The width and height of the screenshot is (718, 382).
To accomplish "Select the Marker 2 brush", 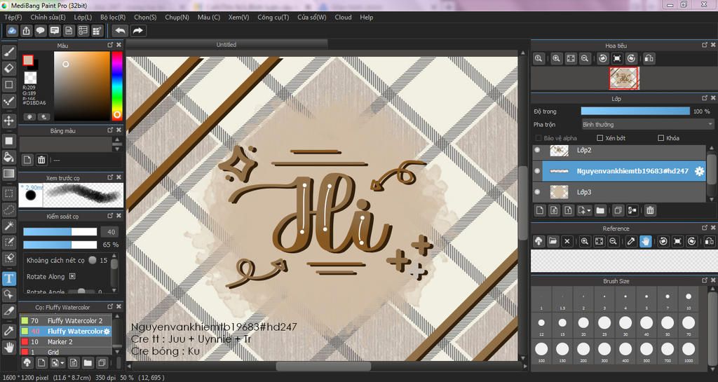I will coord(65,342).
